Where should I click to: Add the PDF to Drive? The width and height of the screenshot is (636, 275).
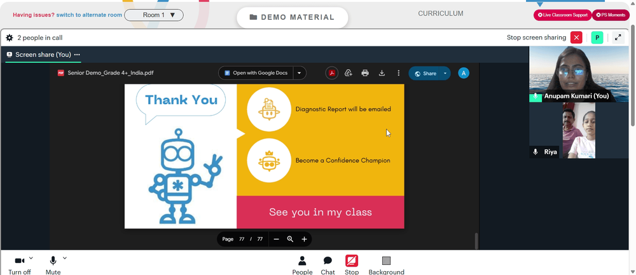348,73
